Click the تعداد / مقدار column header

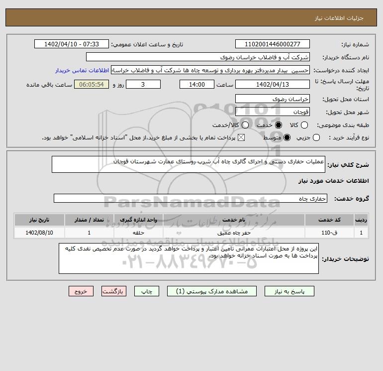click(89, 220)
